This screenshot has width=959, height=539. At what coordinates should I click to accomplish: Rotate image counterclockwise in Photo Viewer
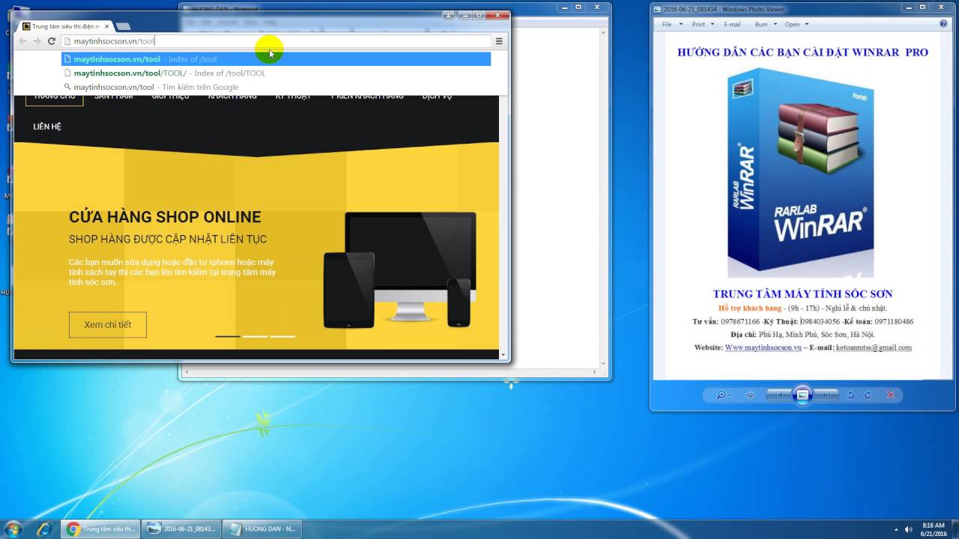(850, 395)
